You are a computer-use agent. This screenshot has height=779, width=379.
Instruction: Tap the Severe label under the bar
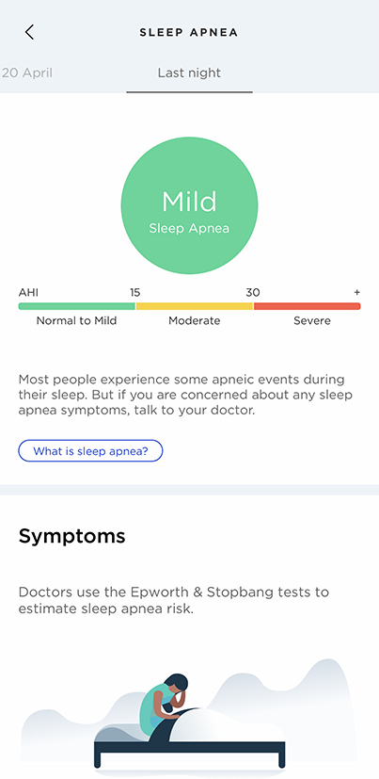312,320
